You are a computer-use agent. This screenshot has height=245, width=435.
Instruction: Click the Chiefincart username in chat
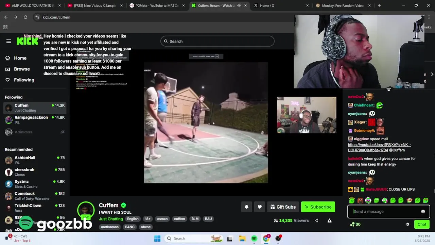[x=364, y=105]
